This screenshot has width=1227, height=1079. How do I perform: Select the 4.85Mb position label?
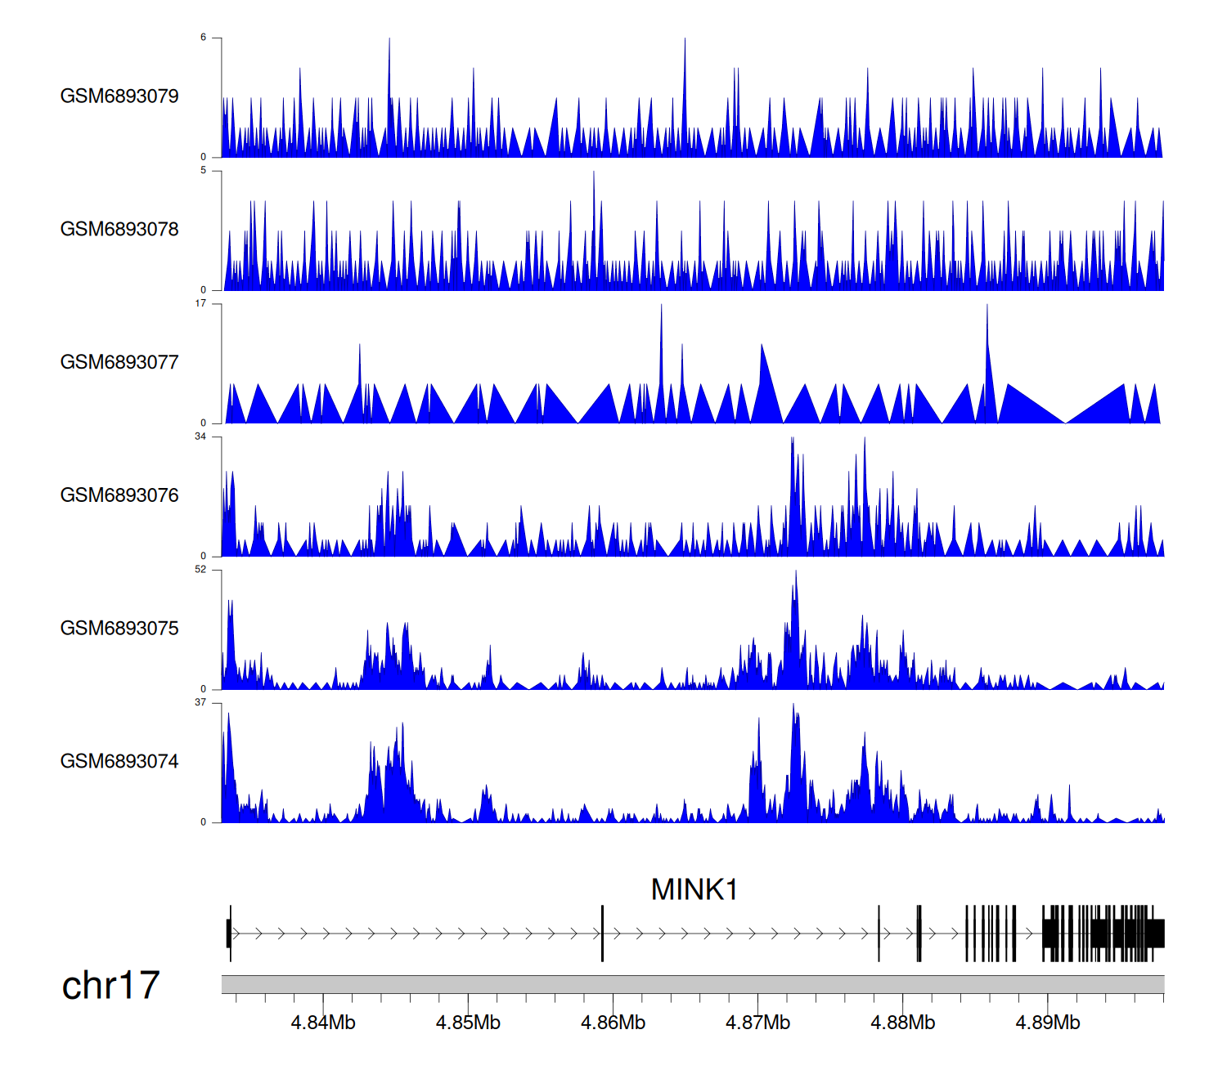coord(468,1023)
